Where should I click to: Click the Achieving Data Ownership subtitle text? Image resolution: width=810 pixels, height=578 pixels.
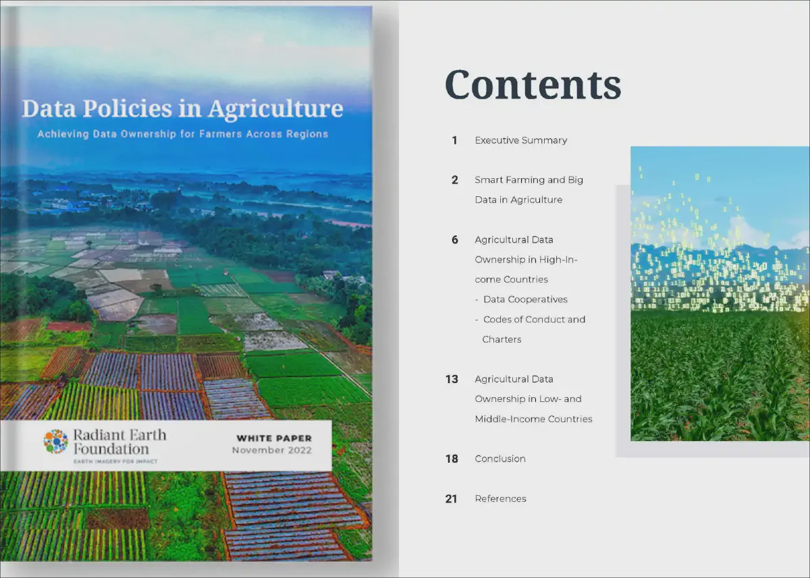coord(184,134)
